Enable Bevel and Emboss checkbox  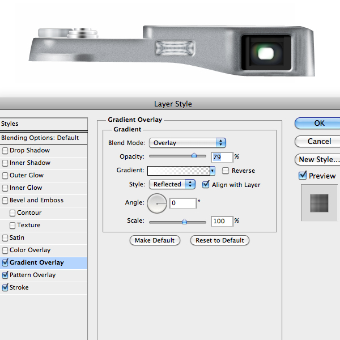point(5,201)
